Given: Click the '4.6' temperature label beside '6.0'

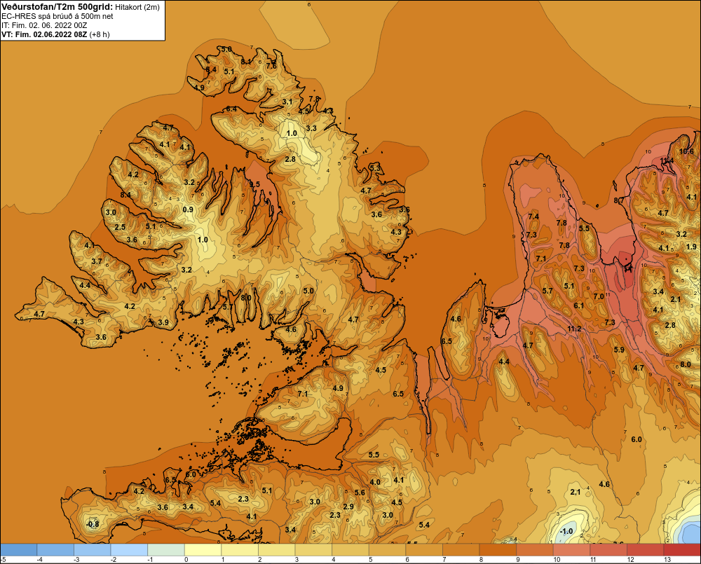Looking at the screenshot, I should point(604,484).
